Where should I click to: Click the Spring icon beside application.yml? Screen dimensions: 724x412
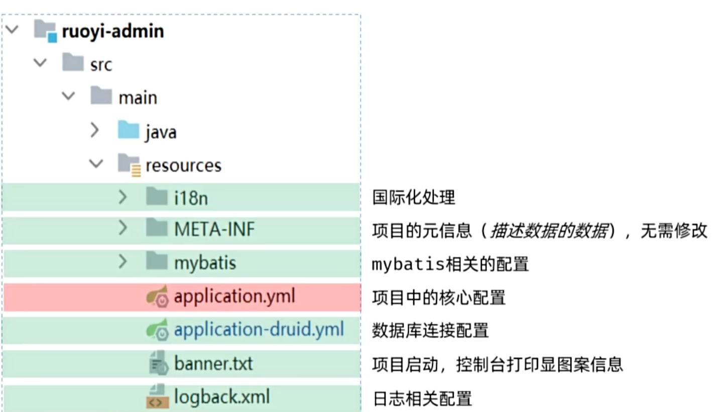[x=157, y=296]
